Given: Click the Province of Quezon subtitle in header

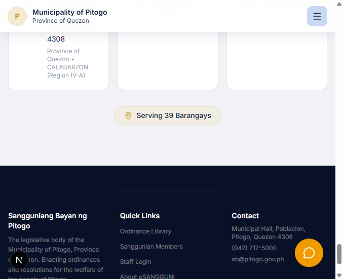Looking at the screenshot, I should (x=61, y=21).
